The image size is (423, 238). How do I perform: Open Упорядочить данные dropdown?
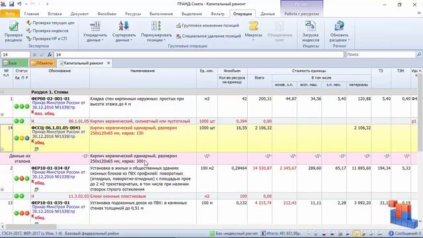click(95, 32)
